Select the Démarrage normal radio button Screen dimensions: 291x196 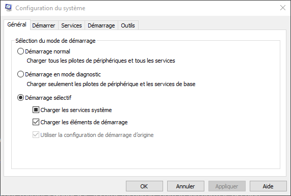pyautogui.click(x=20, y=51)
